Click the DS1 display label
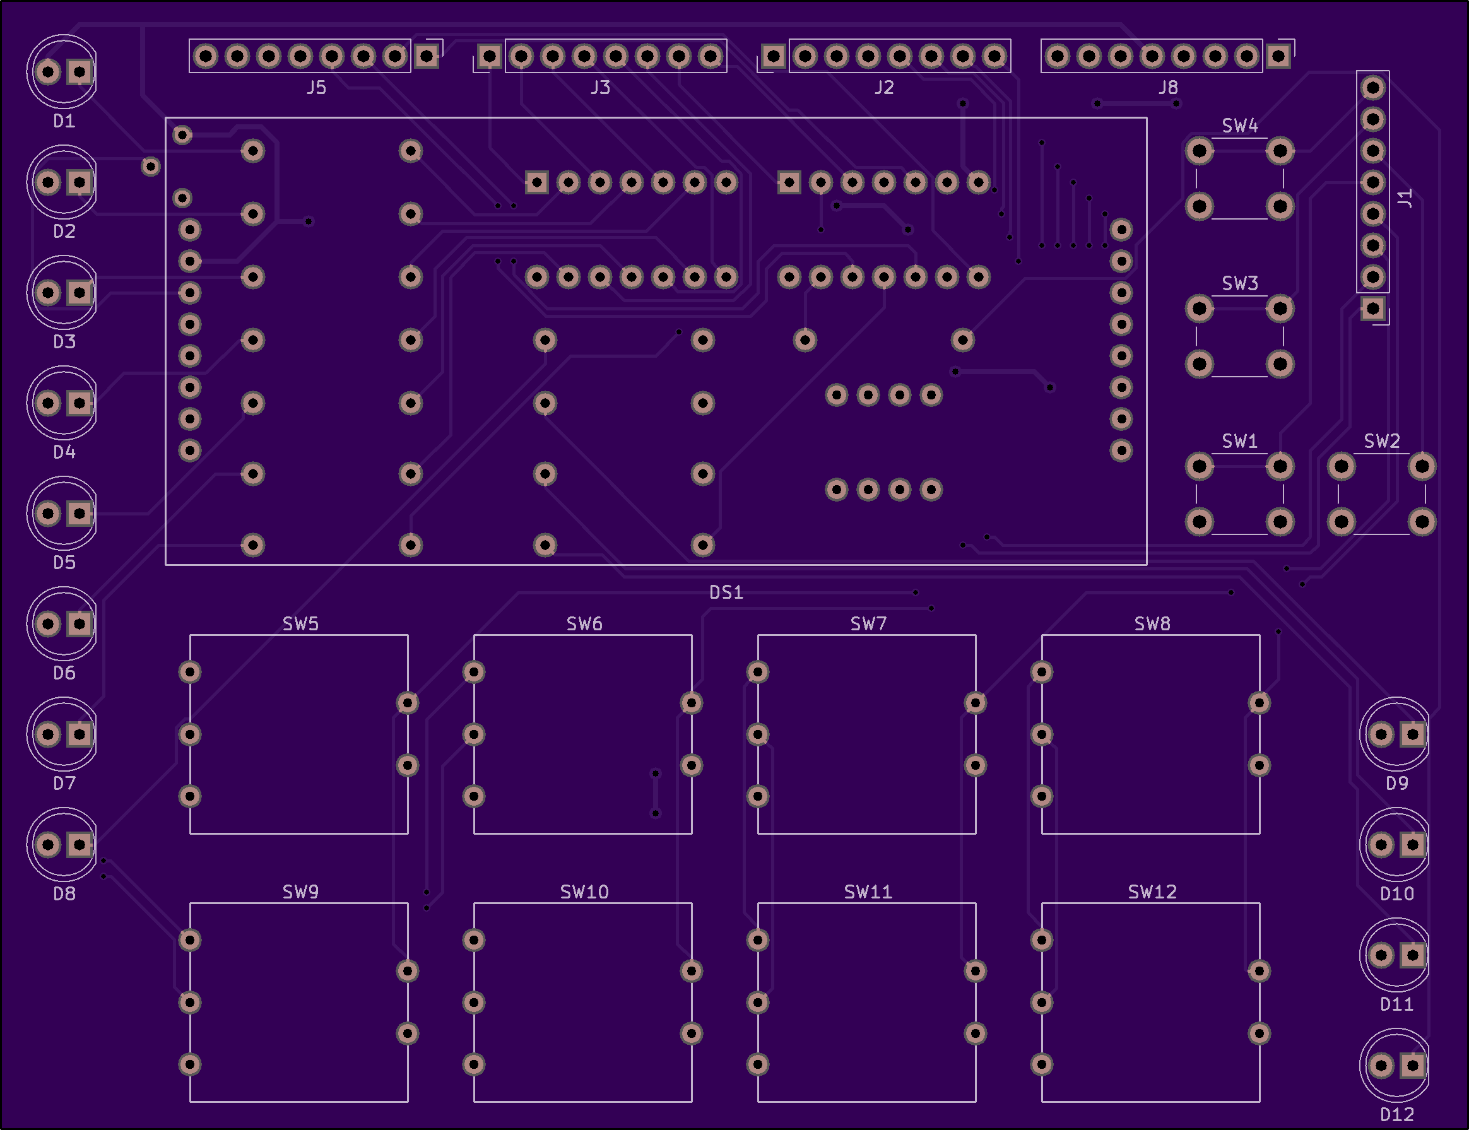Screen dimensions: 1469x1130 coord(726,592)
